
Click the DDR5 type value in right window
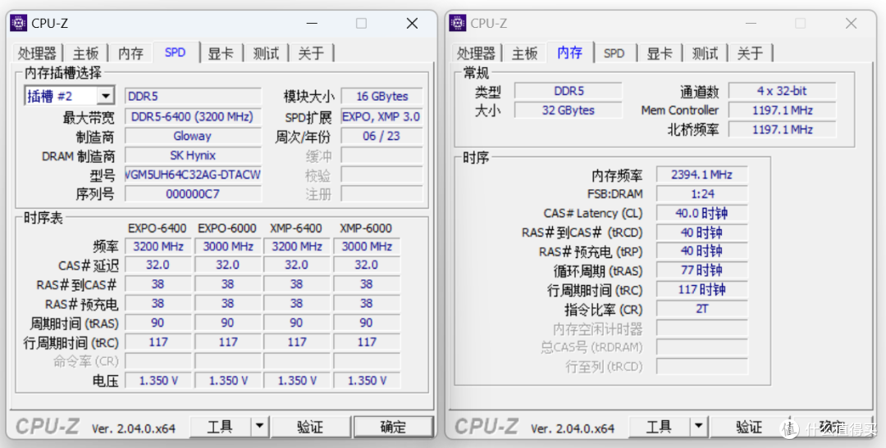569,91
